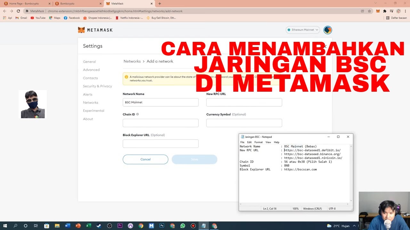Click the Chain ID input field
The width and height of the screenshot is (410, 230).
(x=160, y=123)
